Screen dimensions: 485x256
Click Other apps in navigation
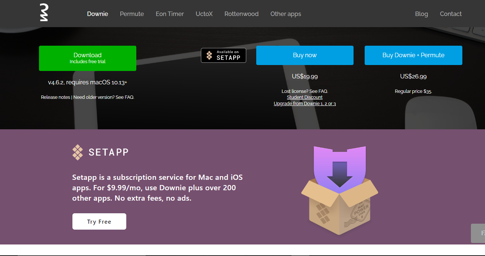pyautogui.click(x=286, y=14)
